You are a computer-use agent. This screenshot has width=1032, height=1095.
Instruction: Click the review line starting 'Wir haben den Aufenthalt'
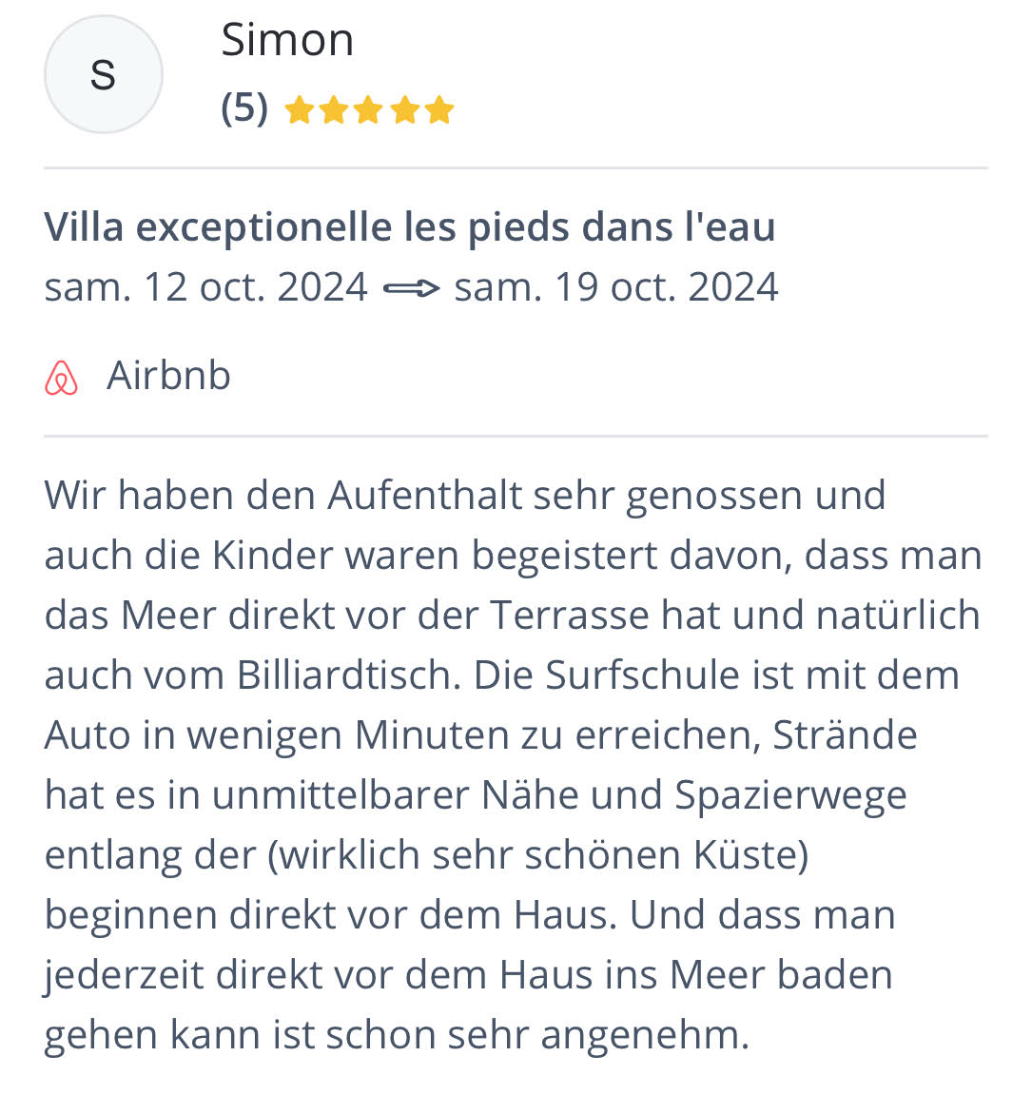(465, 497)
